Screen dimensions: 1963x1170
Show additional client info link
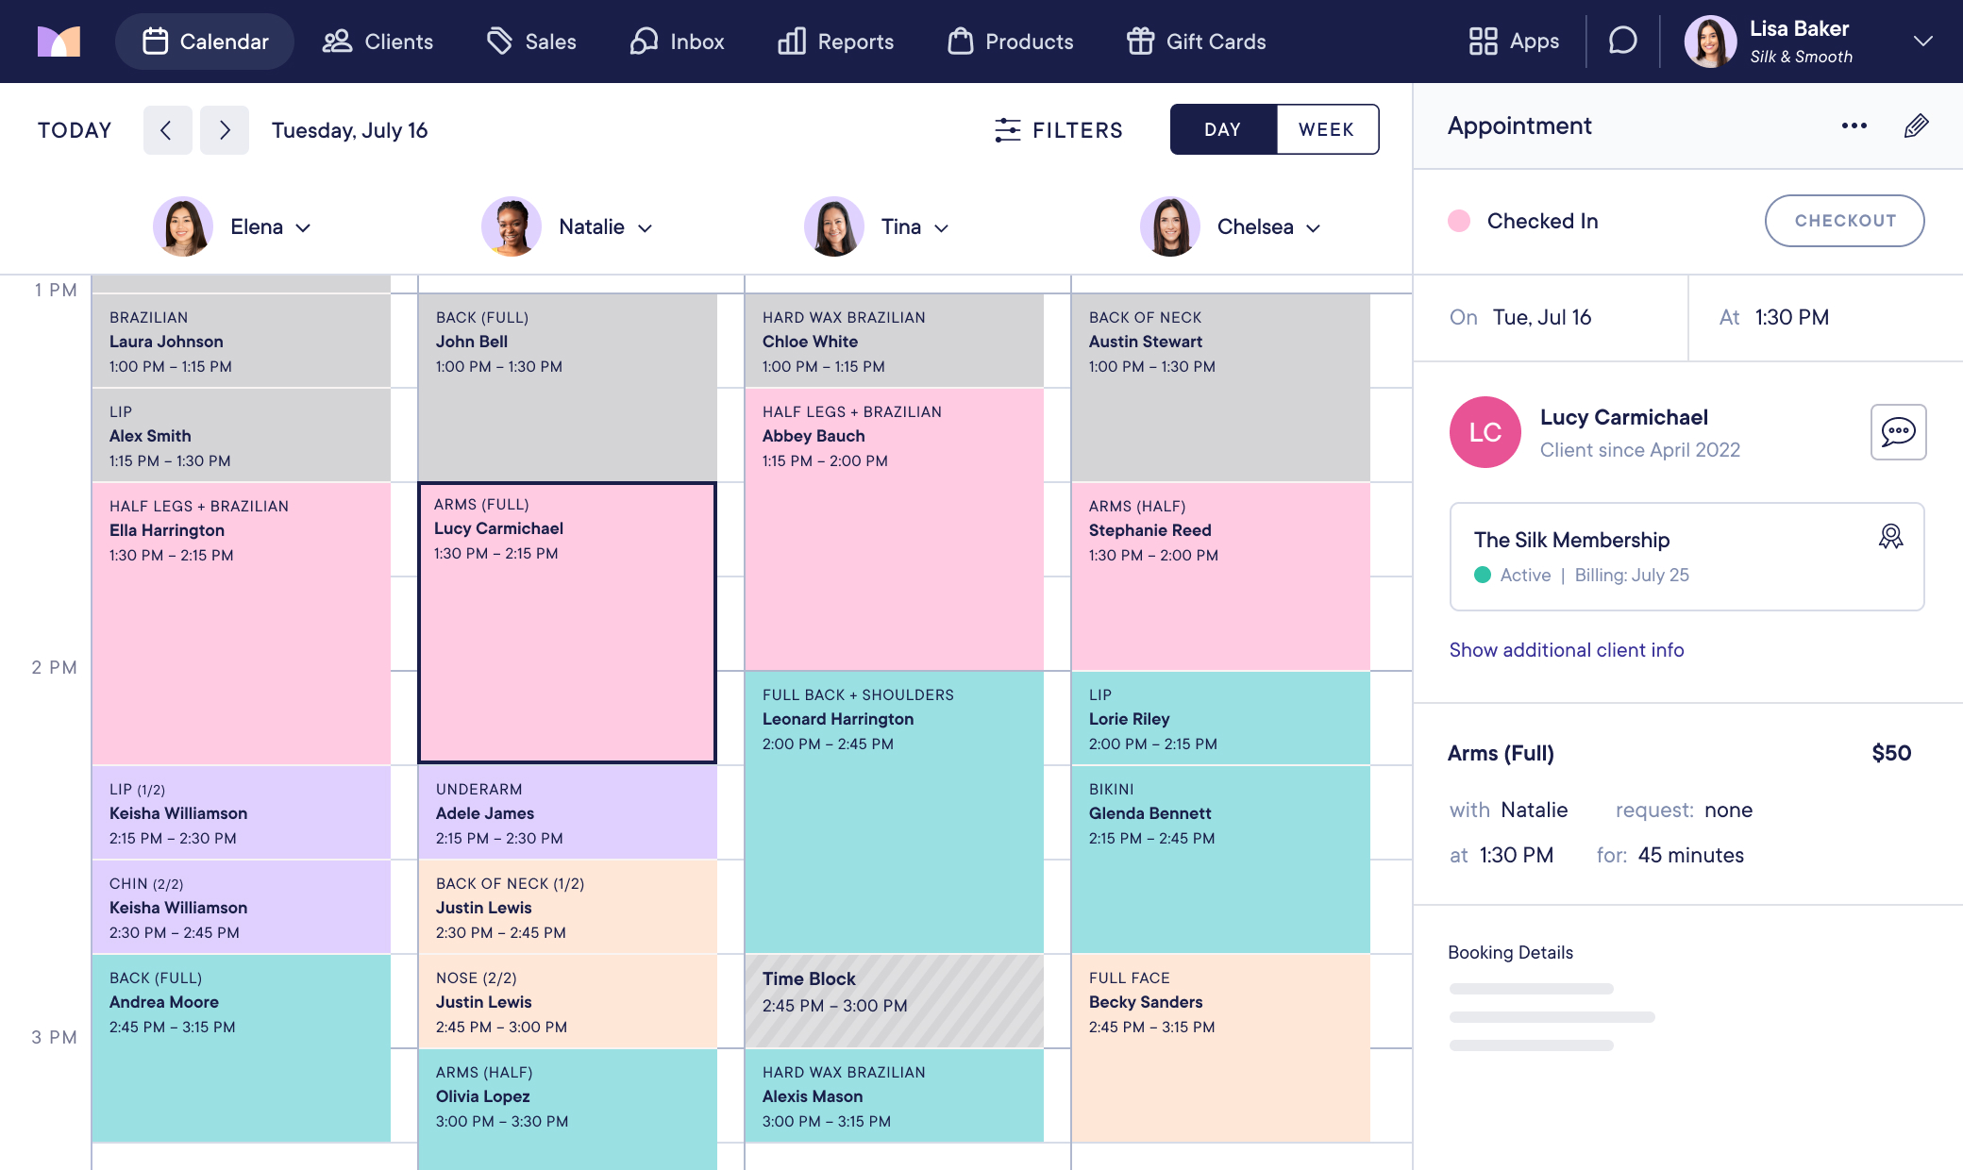[1566, 650]
